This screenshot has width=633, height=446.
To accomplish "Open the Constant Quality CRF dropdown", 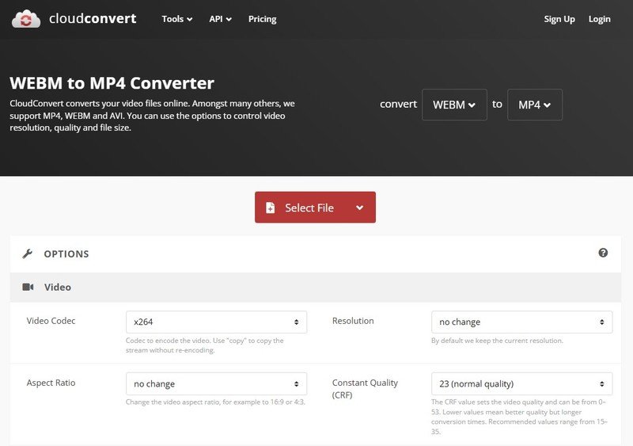I will point(521,383).
